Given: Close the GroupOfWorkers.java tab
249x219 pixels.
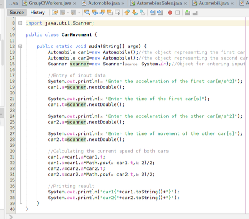Looking at the screenshot, I should [x=75, y=4].
